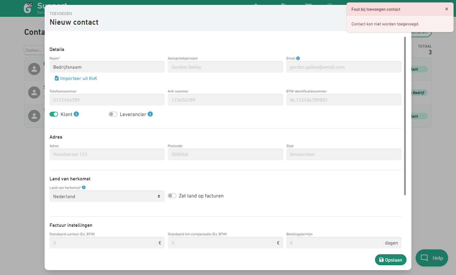Dismiss the error notification with the X

(447, 9)
